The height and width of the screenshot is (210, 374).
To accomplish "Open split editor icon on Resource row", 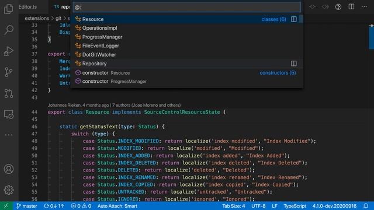I will [293, 19].
